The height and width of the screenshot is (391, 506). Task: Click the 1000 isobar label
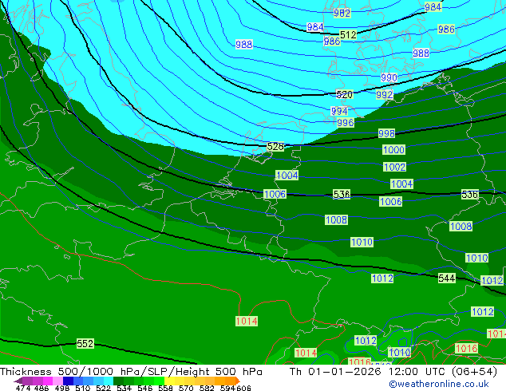click(x=393, y=150)
